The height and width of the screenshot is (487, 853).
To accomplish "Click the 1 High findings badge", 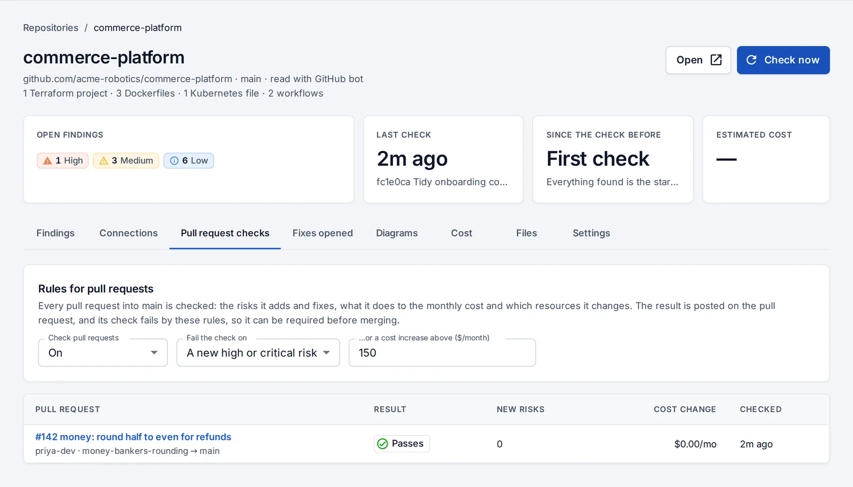I will (x=63, y=160).
